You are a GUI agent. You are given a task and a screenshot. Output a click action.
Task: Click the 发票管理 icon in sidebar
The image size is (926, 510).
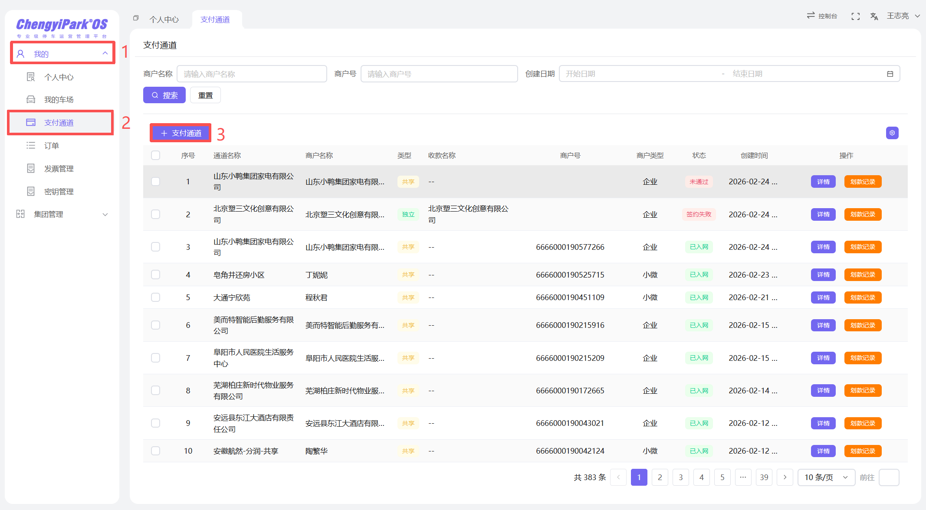[31, 168]
